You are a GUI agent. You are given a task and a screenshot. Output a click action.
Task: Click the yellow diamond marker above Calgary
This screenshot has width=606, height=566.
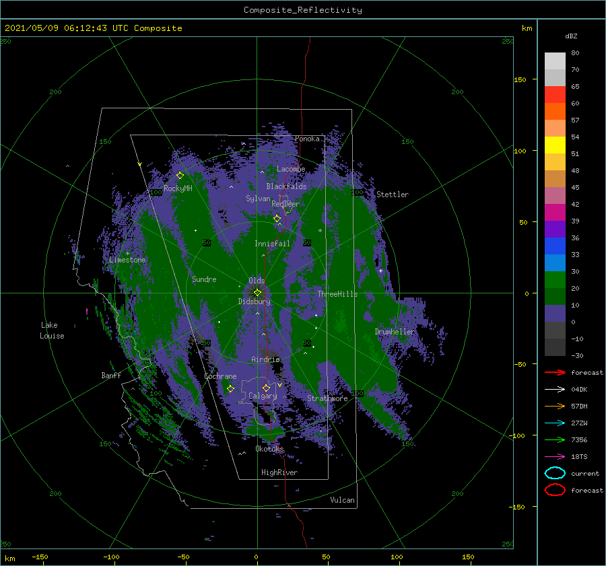pos(266,388)
